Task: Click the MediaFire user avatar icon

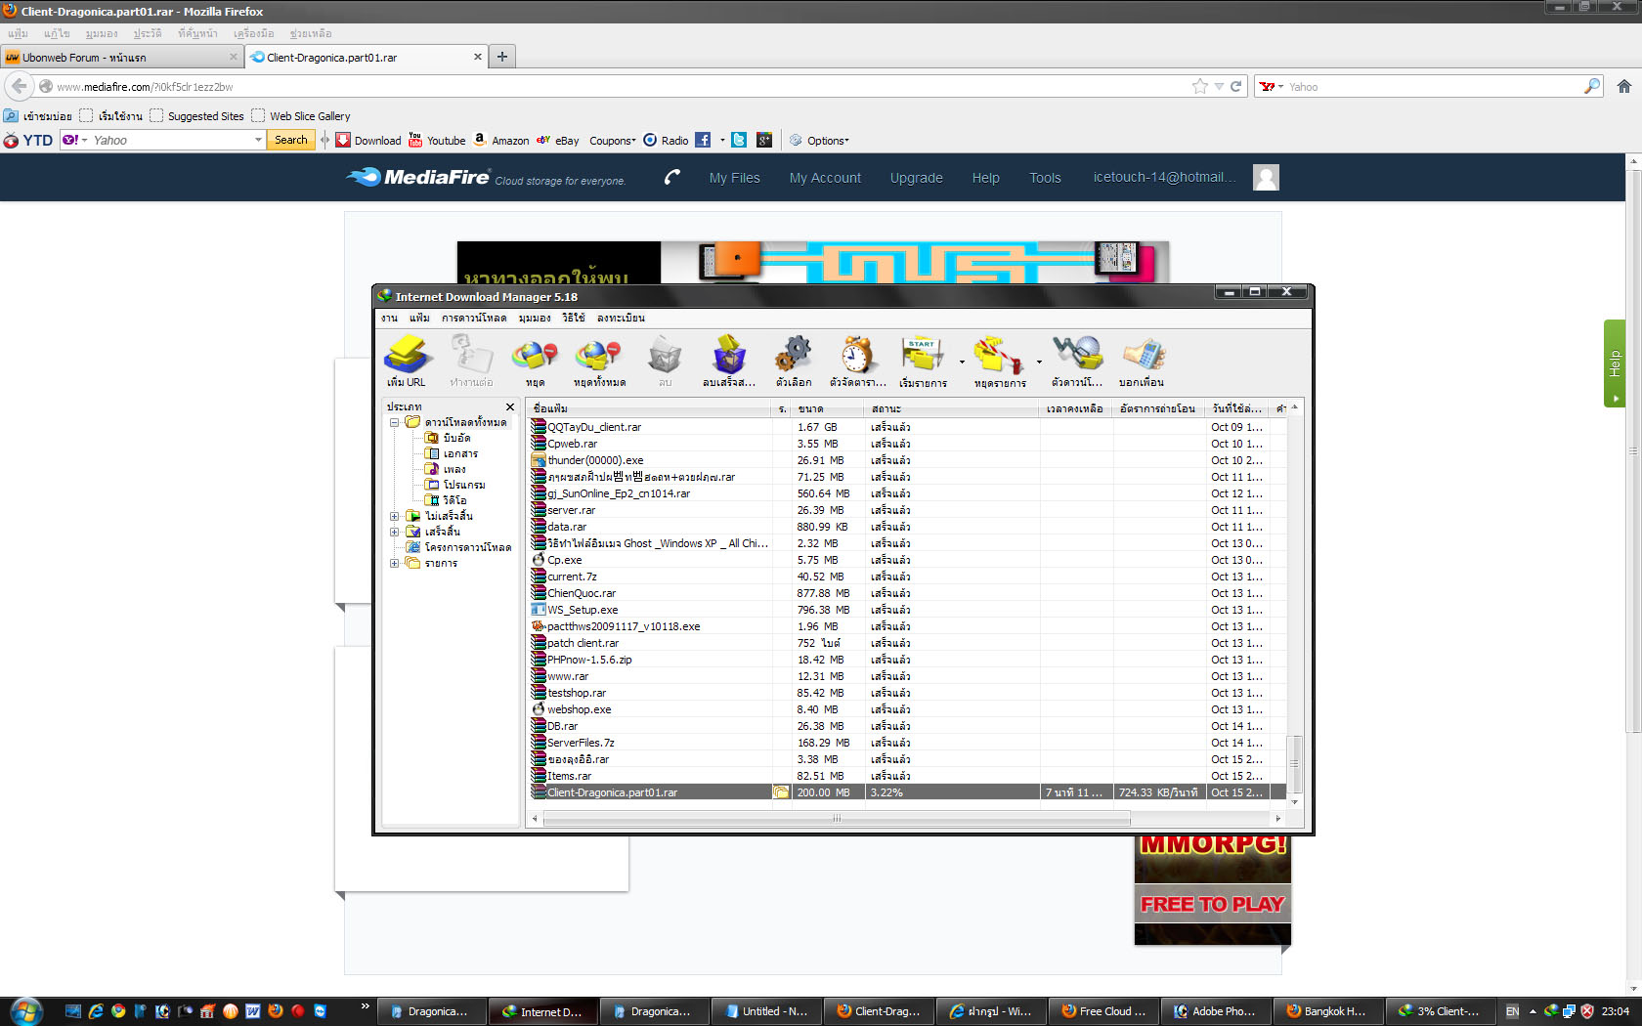Action: point(1266,177)
